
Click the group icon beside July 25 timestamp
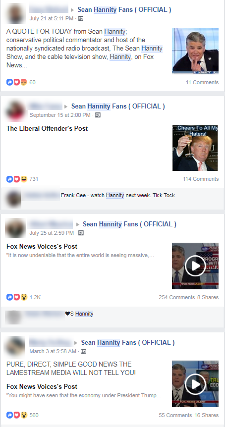click(81, 233)
